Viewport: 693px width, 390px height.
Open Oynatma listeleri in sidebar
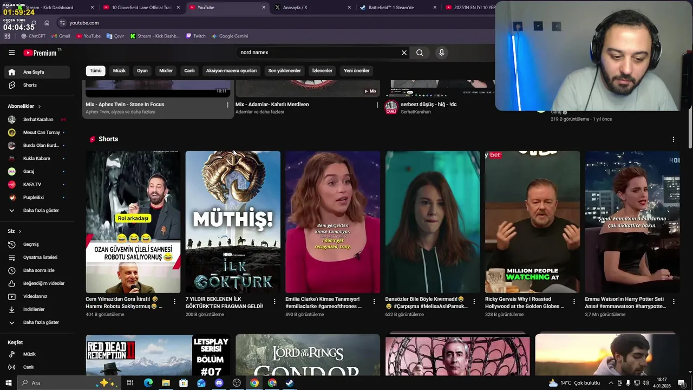tap(37, 257)
